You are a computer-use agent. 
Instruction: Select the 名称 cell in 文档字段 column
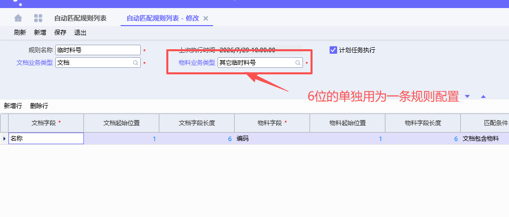point(46,139)
